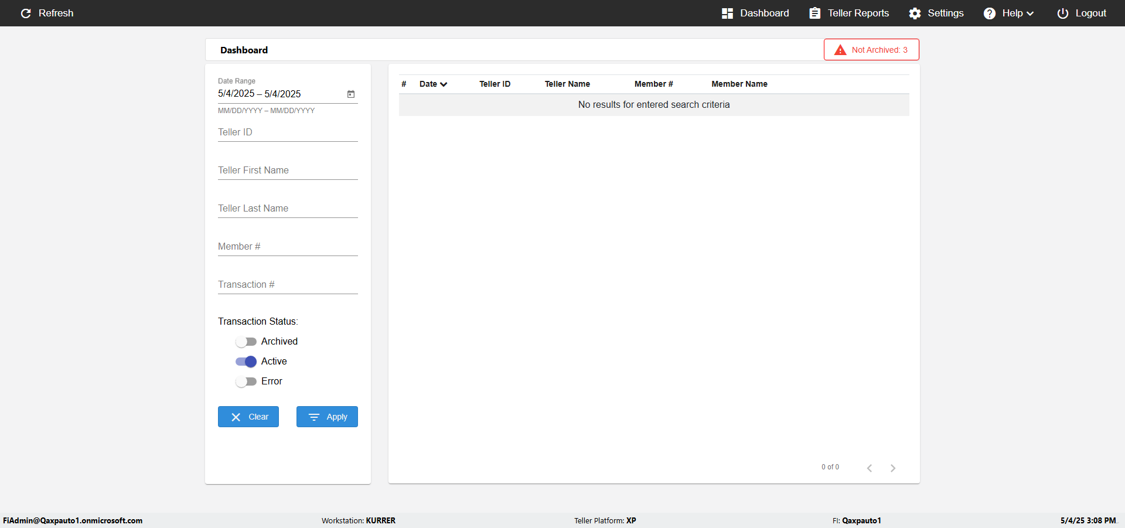The image size is (1125, 528).
Task: Enable the Error status toggle
Action: click(246, 381)
